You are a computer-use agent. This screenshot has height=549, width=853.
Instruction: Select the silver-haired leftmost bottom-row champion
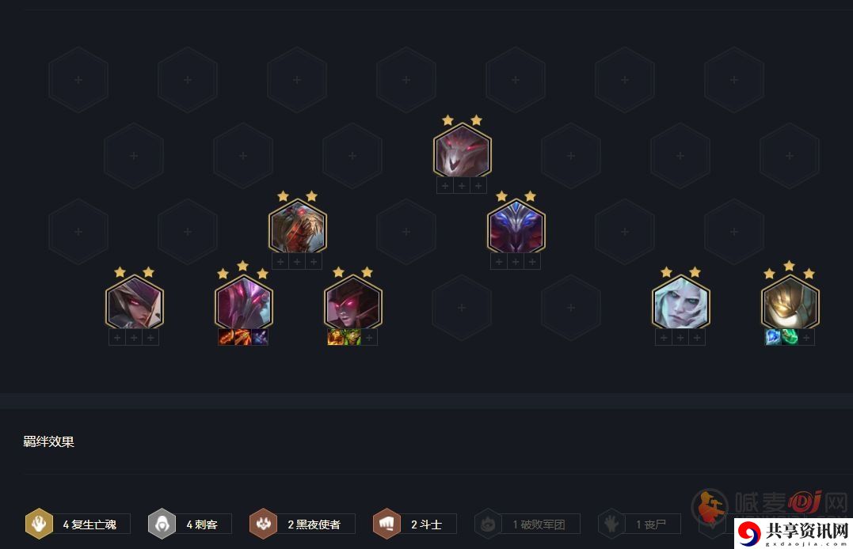134,302
